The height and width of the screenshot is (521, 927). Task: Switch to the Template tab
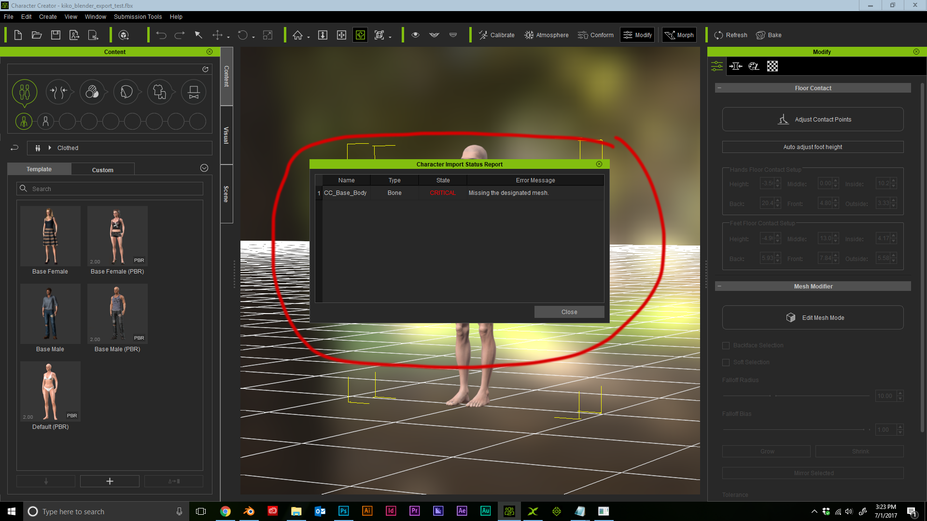click(x=39, y=169)
